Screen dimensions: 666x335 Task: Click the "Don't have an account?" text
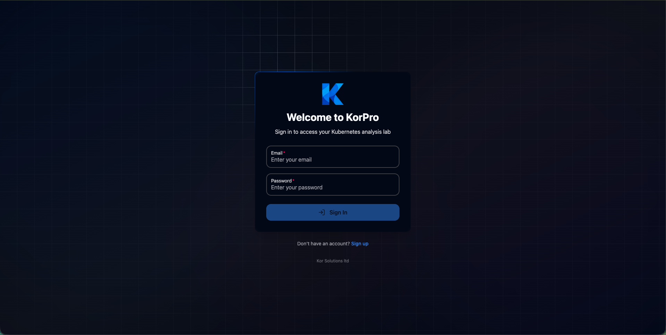tap(323, 243)
